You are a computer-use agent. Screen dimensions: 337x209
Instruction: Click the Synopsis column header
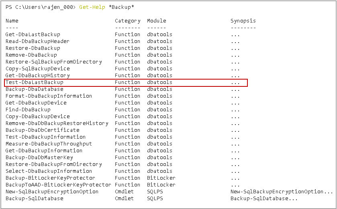[243, 20]
